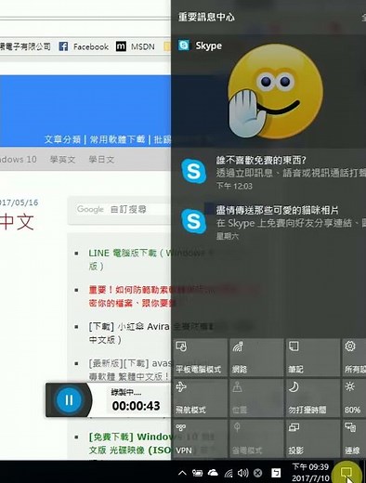Open the avast 最新版 download link
The width and height of the screenshot is (366, 483).
[129, 369]
